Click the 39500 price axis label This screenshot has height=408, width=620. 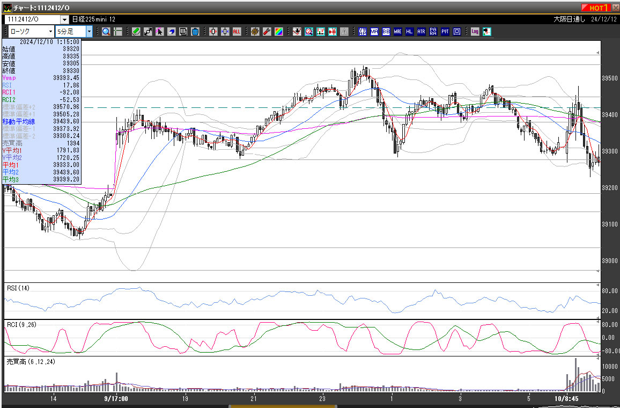click(609, 78)
